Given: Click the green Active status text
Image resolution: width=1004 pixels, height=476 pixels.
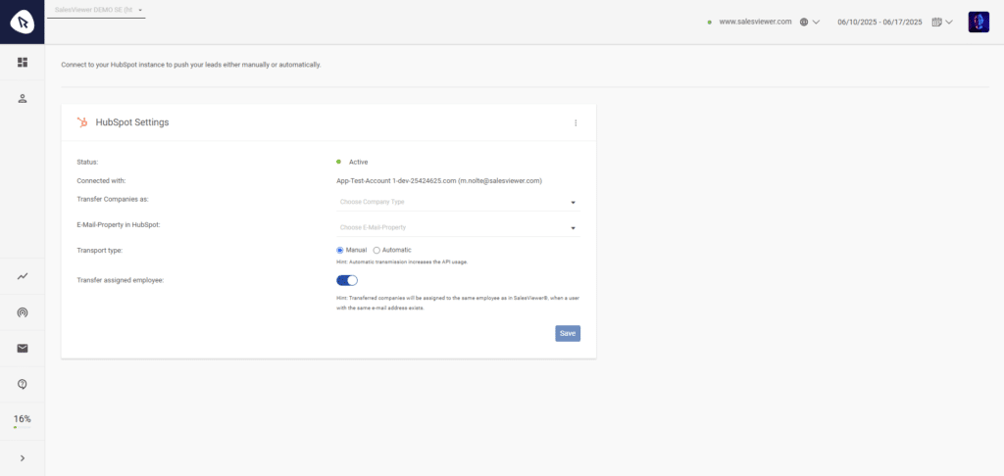Looking at the screenshot, I should 359,163.
